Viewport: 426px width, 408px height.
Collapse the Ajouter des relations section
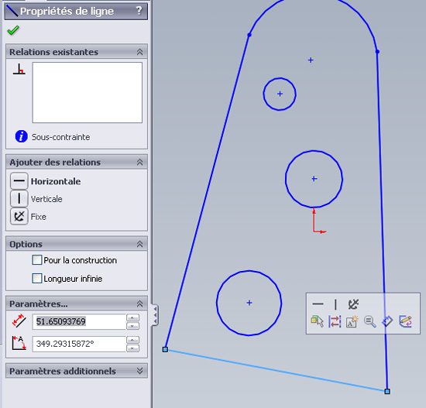click(x=139, y=162)
